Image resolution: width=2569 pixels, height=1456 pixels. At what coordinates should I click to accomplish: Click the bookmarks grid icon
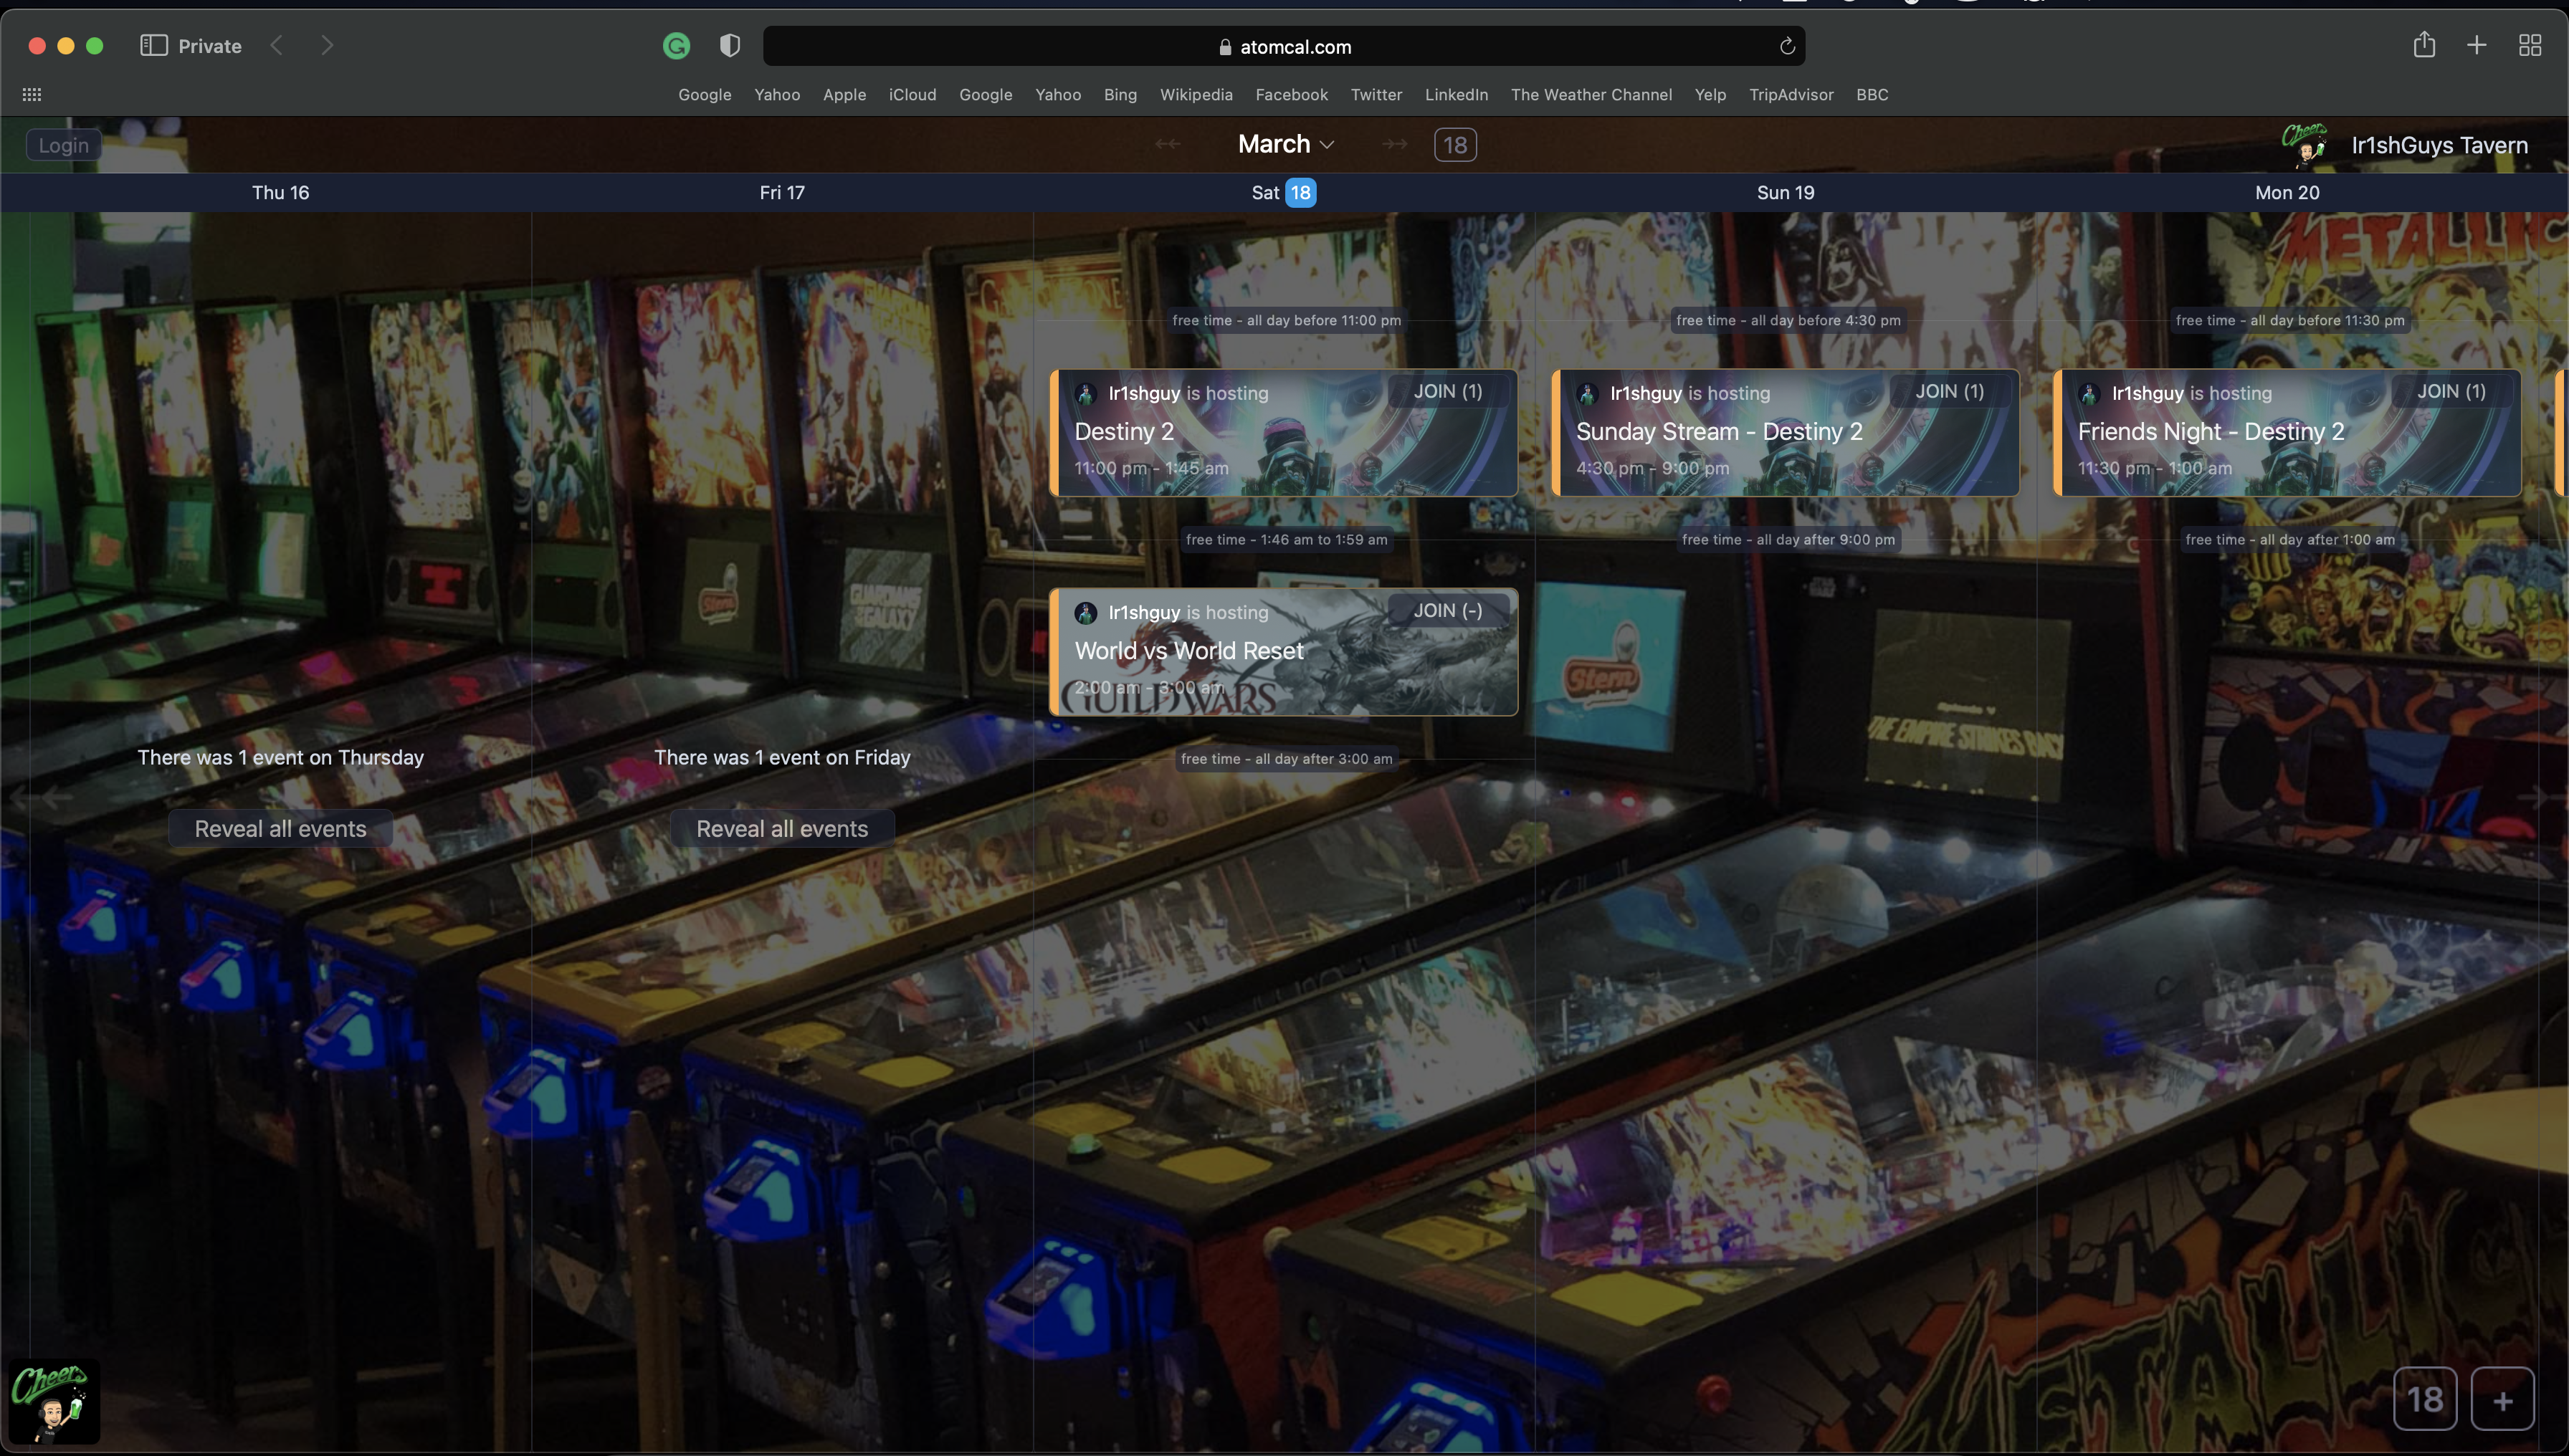[32, 94]
